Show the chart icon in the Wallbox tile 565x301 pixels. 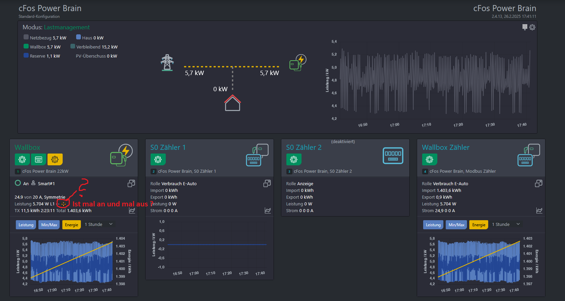click(x=132, y=210)
